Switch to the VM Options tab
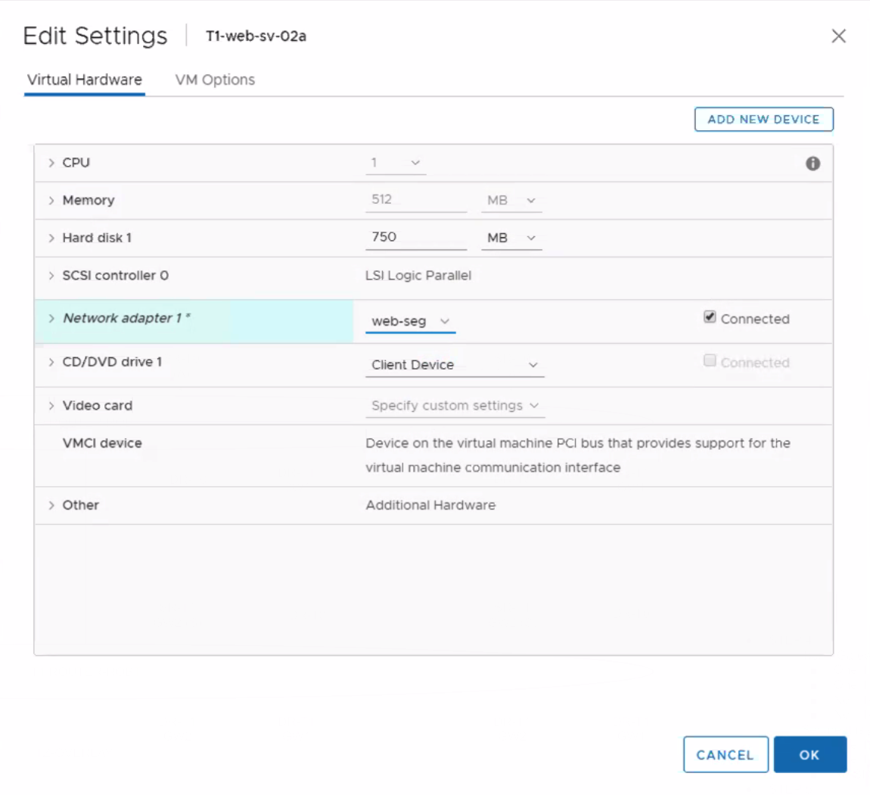Screen dimensions: 870x795 coord(215,79)
